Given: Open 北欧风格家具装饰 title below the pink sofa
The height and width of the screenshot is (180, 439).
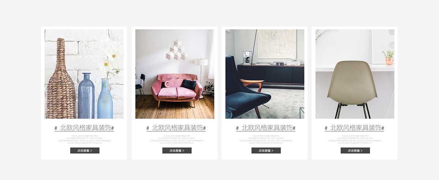Looking at the screenshot, I should (176, 128).
